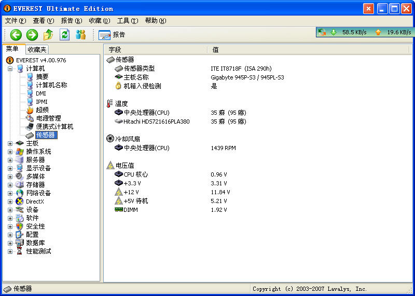Image resolution: width=415 pixels, height=296 pixels.
Task: Click the 1439 RPM fan value
Action: click(x=223, y=148)
